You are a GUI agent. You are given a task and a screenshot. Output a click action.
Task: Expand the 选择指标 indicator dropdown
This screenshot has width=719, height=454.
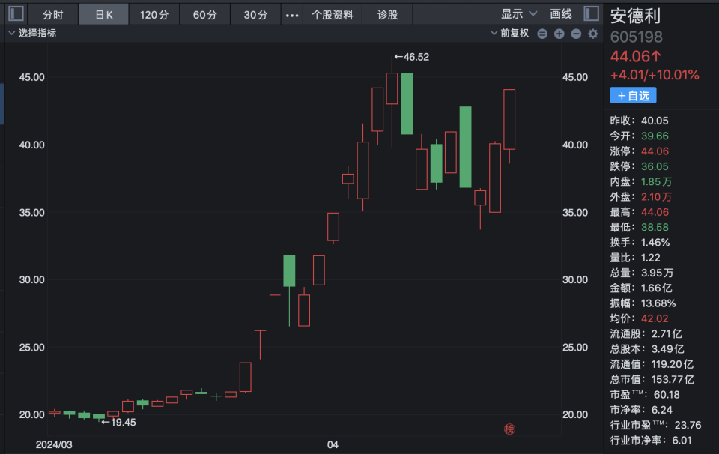(x=32, y=34)
